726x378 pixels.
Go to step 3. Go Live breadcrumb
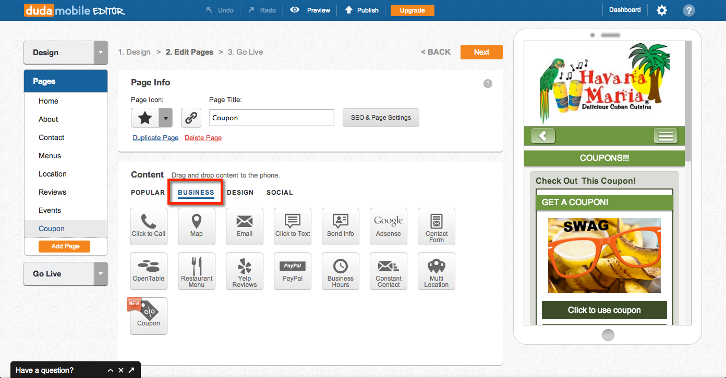tap(245, 52)
